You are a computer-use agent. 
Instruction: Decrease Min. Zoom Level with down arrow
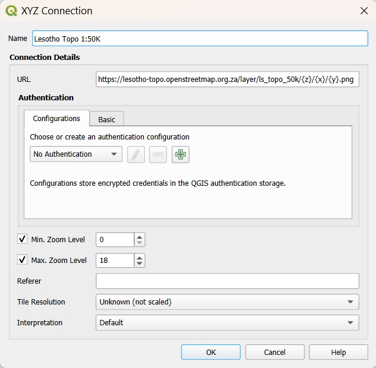click(x=140, y=242)
